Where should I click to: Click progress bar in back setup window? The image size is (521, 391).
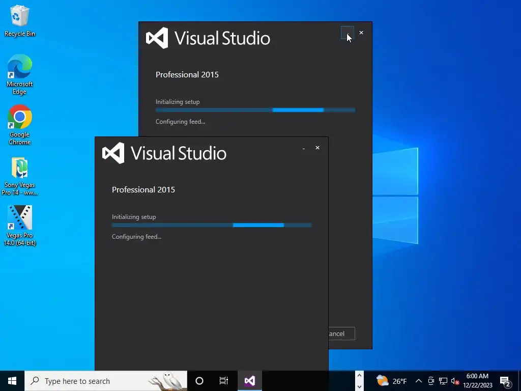coord(255,110)
